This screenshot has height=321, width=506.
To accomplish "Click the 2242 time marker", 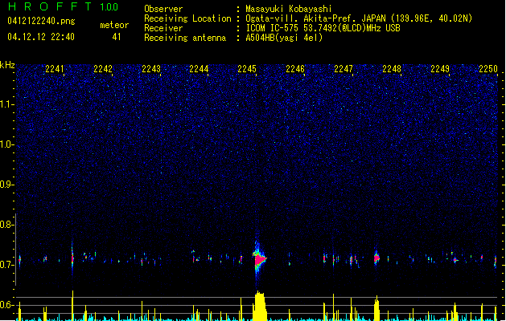I will click(103, 69).
